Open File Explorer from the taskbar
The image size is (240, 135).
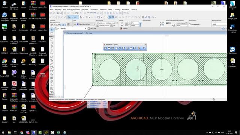pyautogui.click(x=9, y=132)
